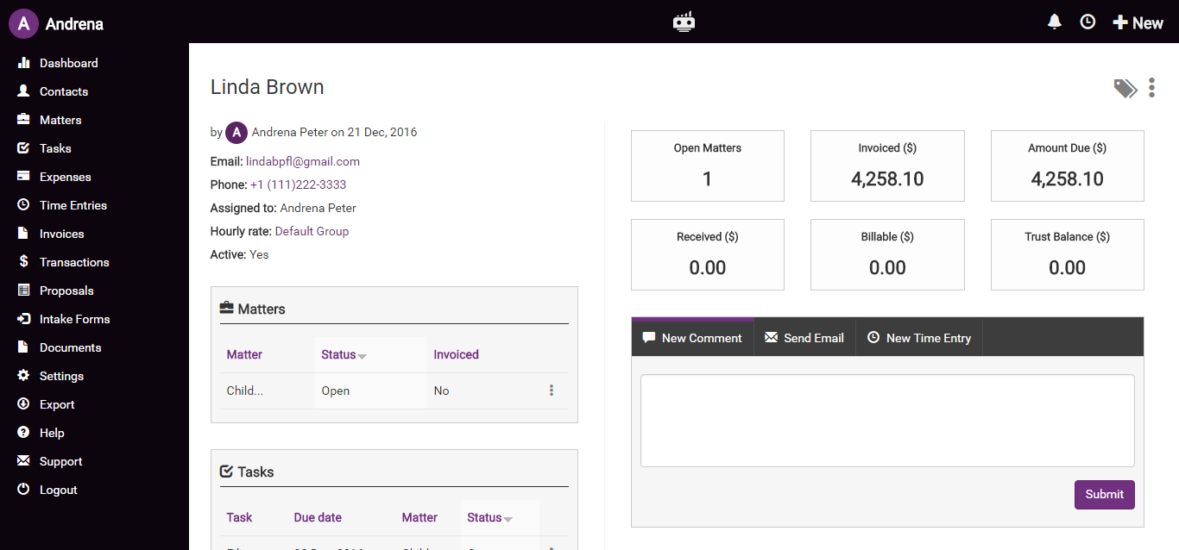Image resolution: width=1179 pixels, height=550 pixels.
Task: Open contact options three-dot menu
Action: pyautogui.click(x=1151, y=87)
